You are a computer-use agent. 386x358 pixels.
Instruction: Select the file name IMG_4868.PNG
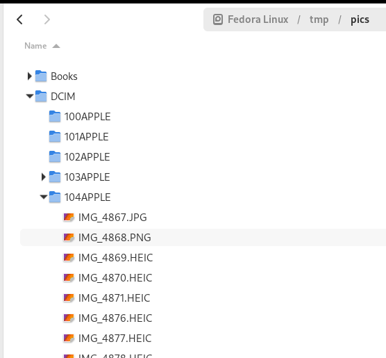[x=115, y=238]
